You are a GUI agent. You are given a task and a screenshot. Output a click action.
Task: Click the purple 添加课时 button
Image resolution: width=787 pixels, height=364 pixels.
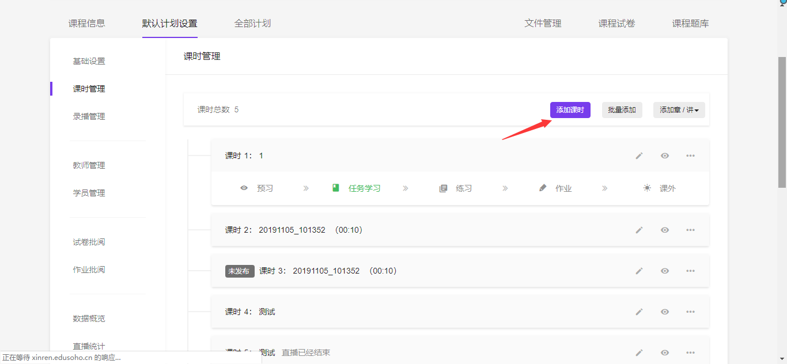pos(570,110)
